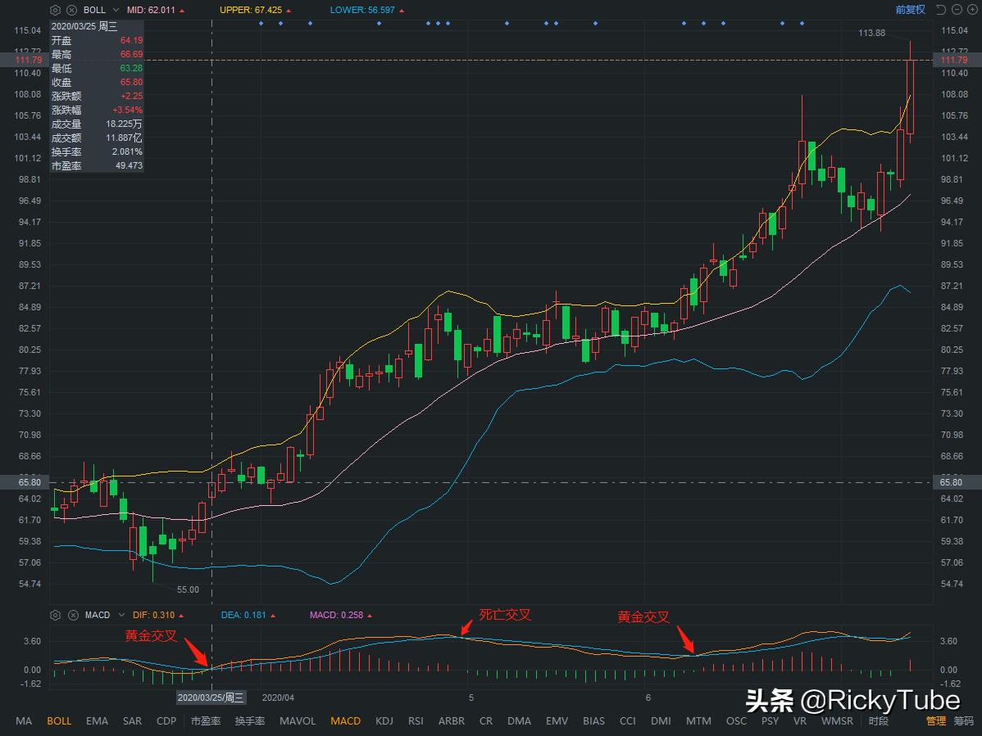Reset chart view with undo arrow icon
This screenshot has height=736, width=982.
(x=941, y=9)
